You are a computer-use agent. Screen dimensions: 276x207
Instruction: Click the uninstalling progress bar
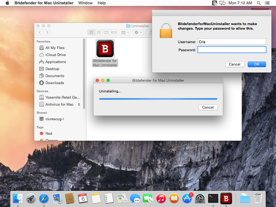point(158,98)
